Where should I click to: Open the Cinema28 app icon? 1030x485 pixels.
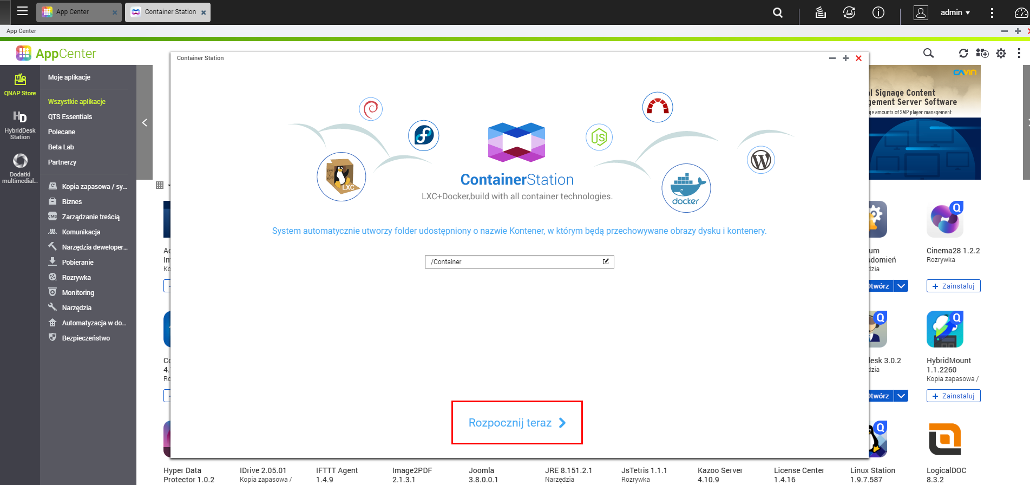945,219
